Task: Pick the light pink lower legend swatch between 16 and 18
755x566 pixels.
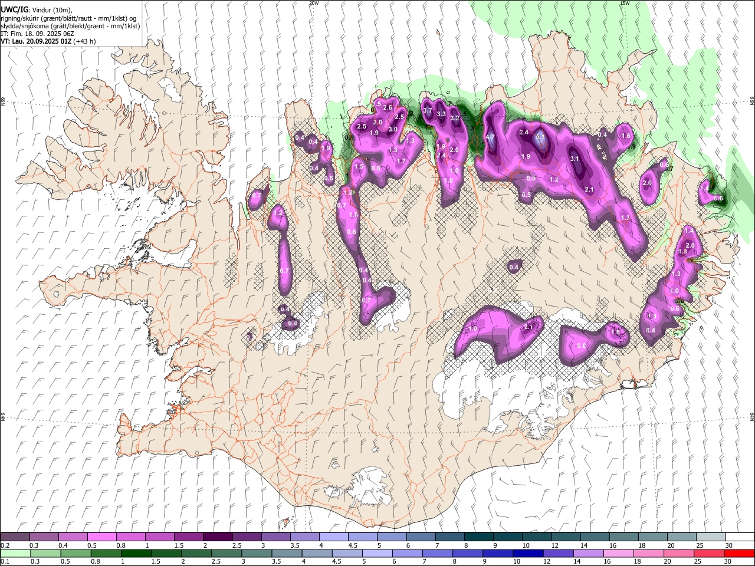Action: (x=619, y=554)
